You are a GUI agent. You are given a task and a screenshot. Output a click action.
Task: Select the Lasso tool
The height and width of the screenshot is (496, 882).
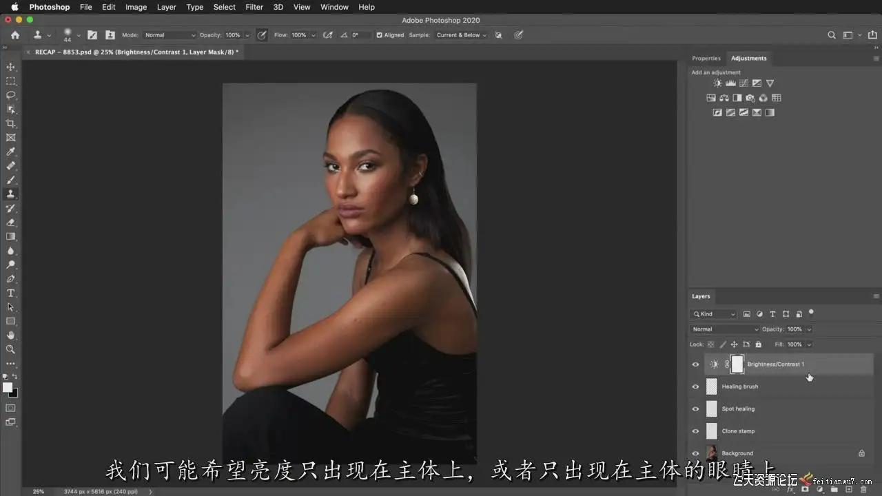click(10, 95)
